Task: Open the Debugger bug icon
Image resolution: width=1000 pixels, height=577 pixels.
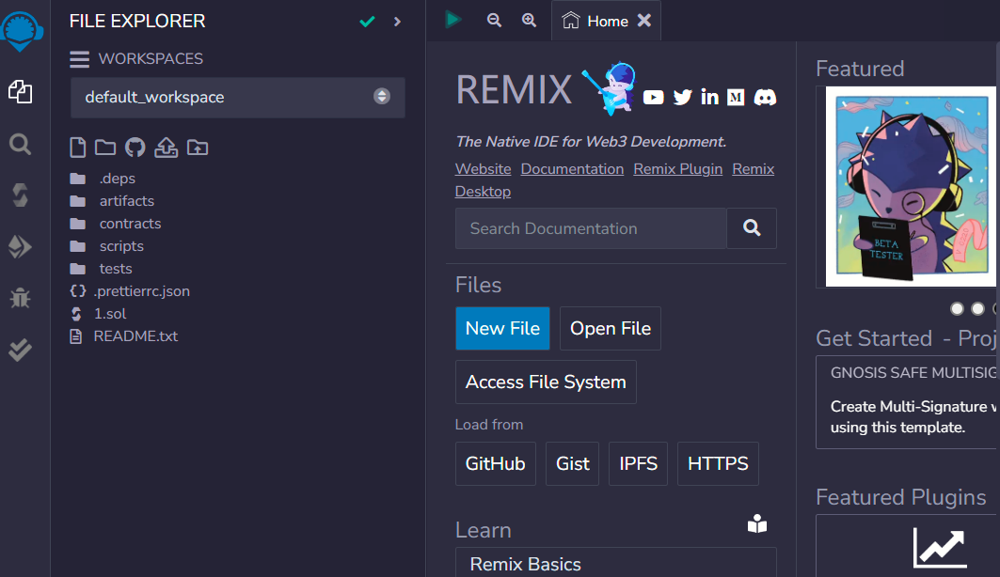Action: [21, 297]
